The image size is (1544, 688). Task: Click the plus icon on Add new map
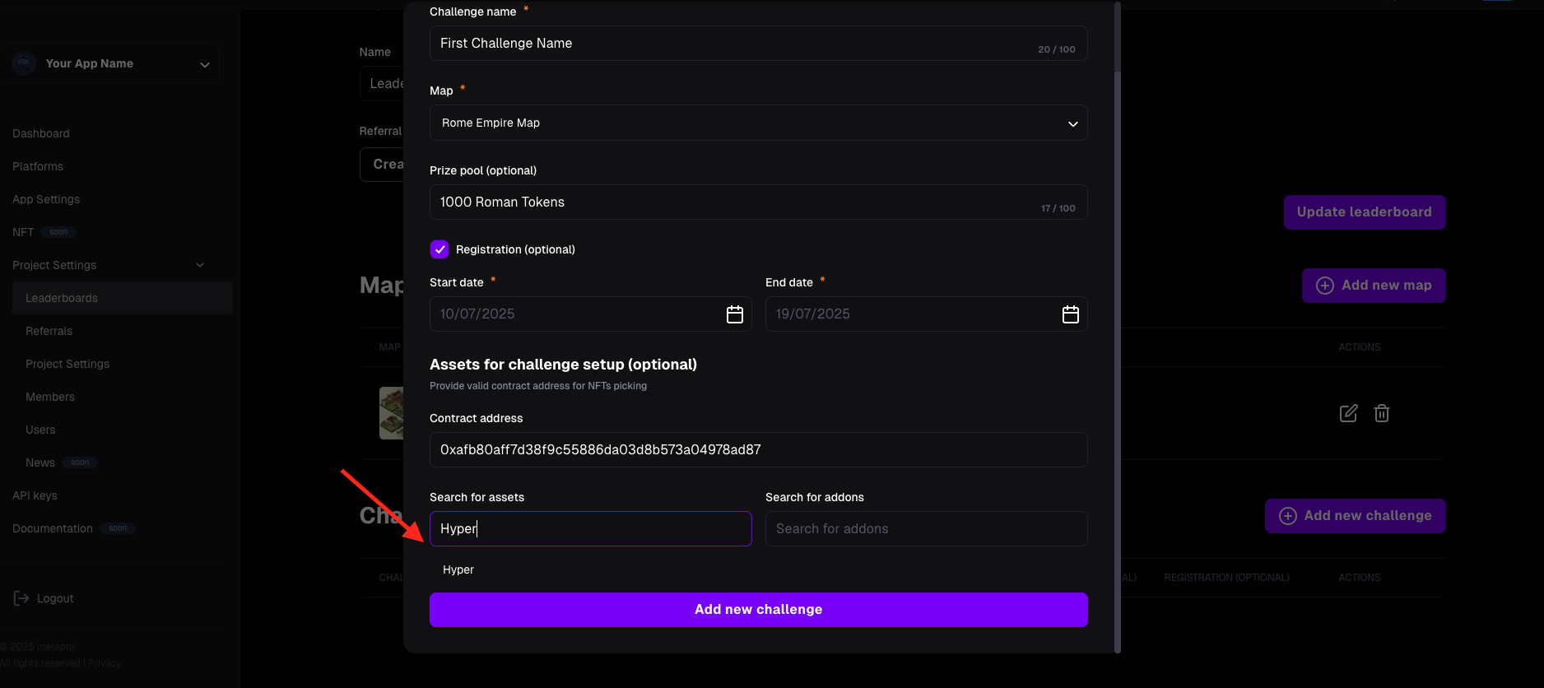[x=1325, y=286]
